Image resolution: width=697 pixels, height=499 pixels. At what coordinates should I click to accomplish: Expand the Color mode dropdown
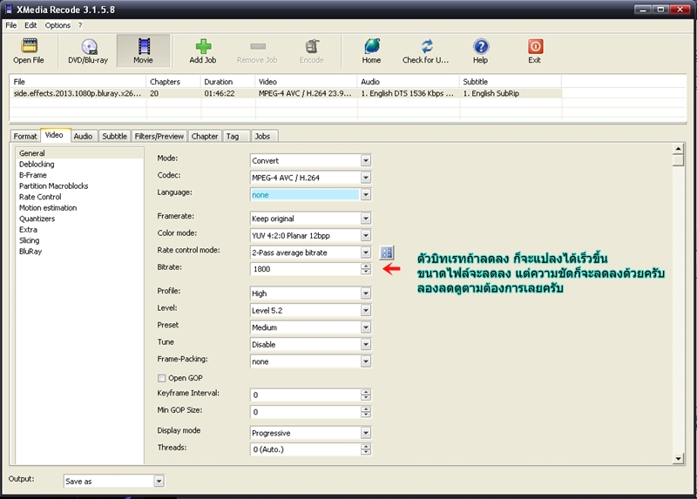click(x=366, y=235)
